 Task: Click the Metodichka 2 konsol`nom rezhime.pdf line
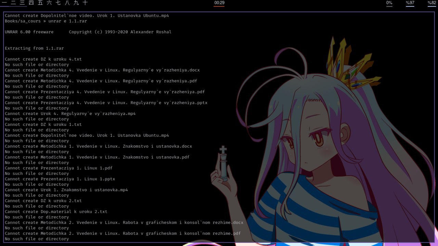[x=123, y=234]
